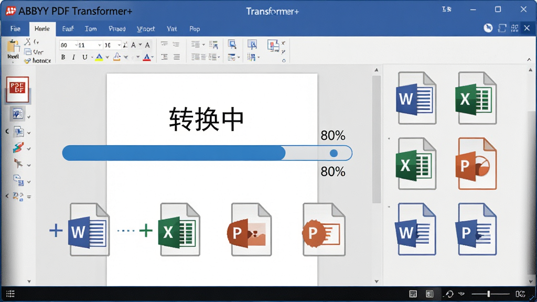Click the PowerPoint picture file icon in document
This screenshot has width=537, height=302.
click(x=250, y=230)
